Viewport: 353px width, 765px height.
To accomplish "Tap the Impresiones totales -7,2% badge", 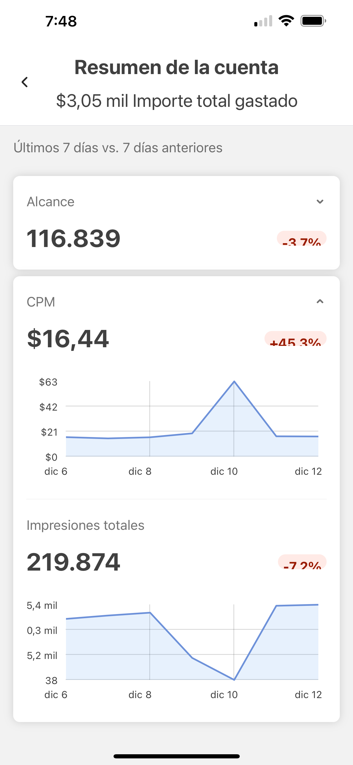I will pos(302,562).
